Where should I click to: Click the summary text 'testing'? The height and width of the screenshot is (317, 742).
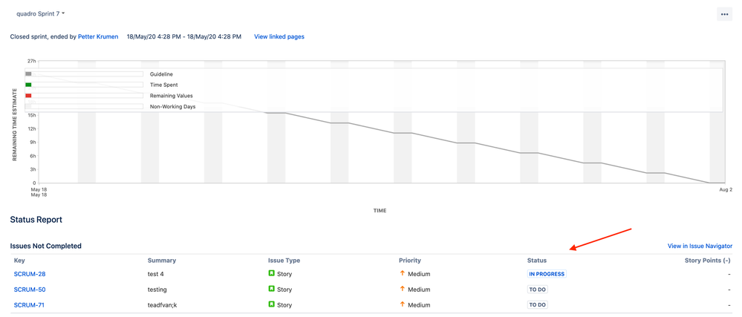click(157, 290)
